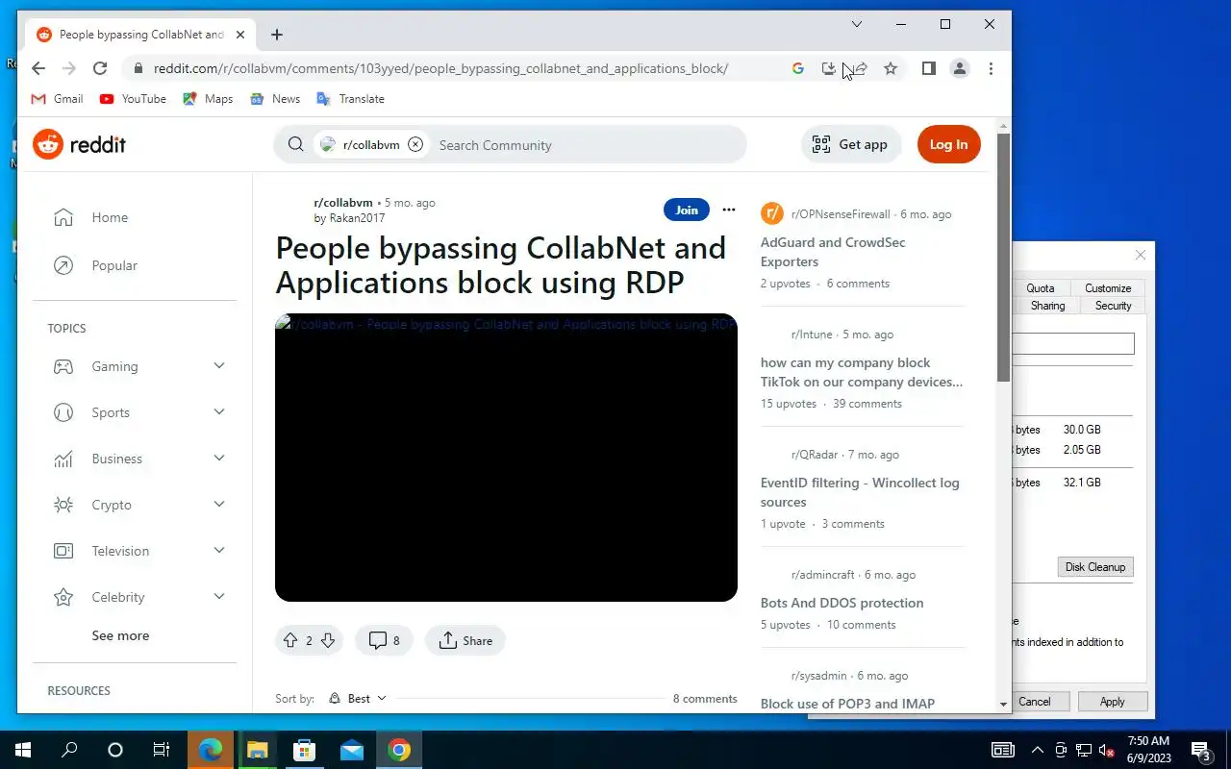This screenshot has height=769, width=1231.
Task: Open the YouTube bookmark
Action: point(133,99)
